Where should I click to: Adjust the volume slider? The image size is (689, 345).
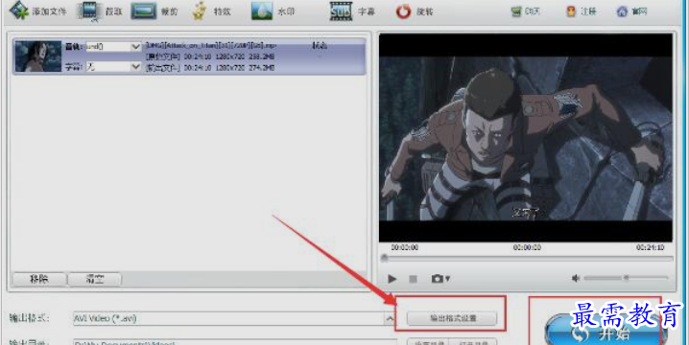626,278
